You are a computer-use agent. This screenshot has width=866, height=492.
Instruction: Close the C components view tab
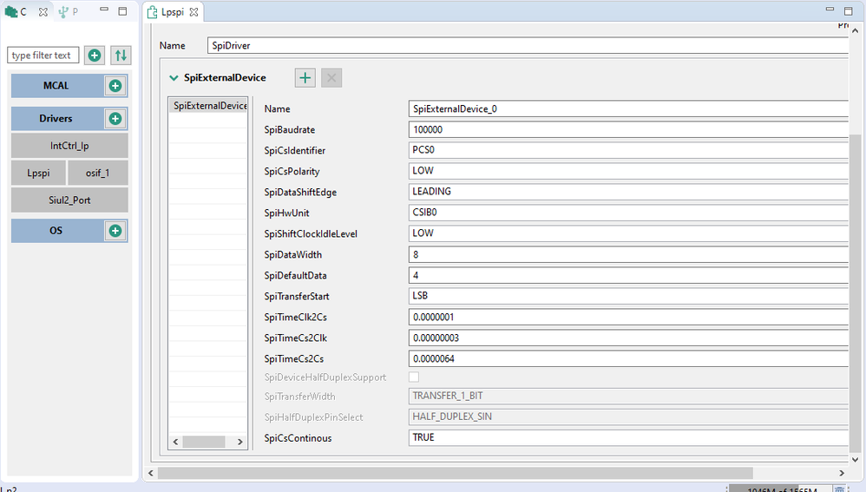point(43,11)
